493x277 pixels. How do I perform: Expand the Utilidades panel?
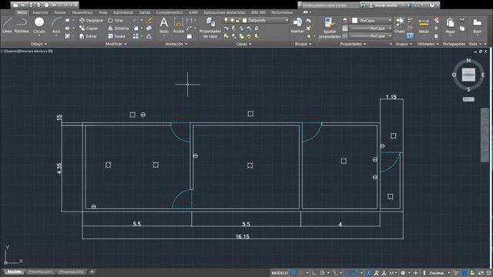[x=428, y=44]
